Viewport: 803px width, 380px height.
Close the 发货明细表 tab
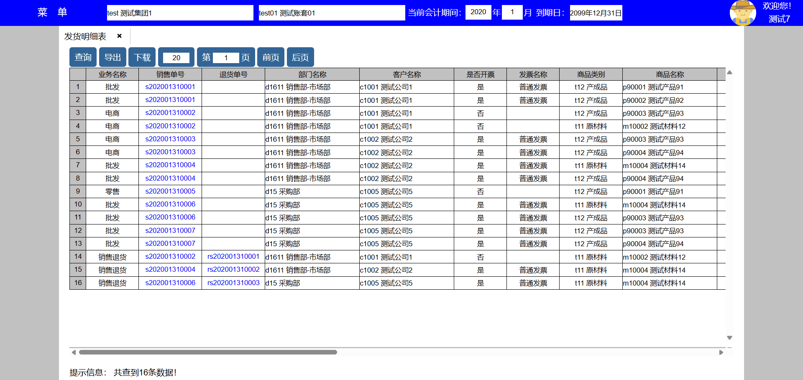pos(119,36)
